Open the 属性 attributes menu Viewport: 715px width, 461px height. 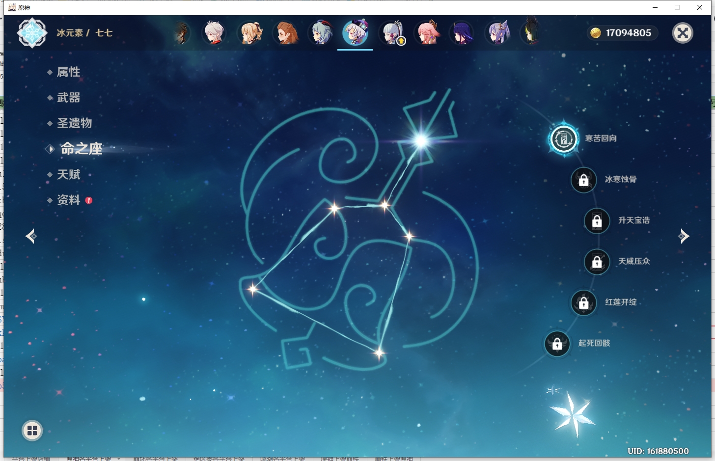[68, 72]
